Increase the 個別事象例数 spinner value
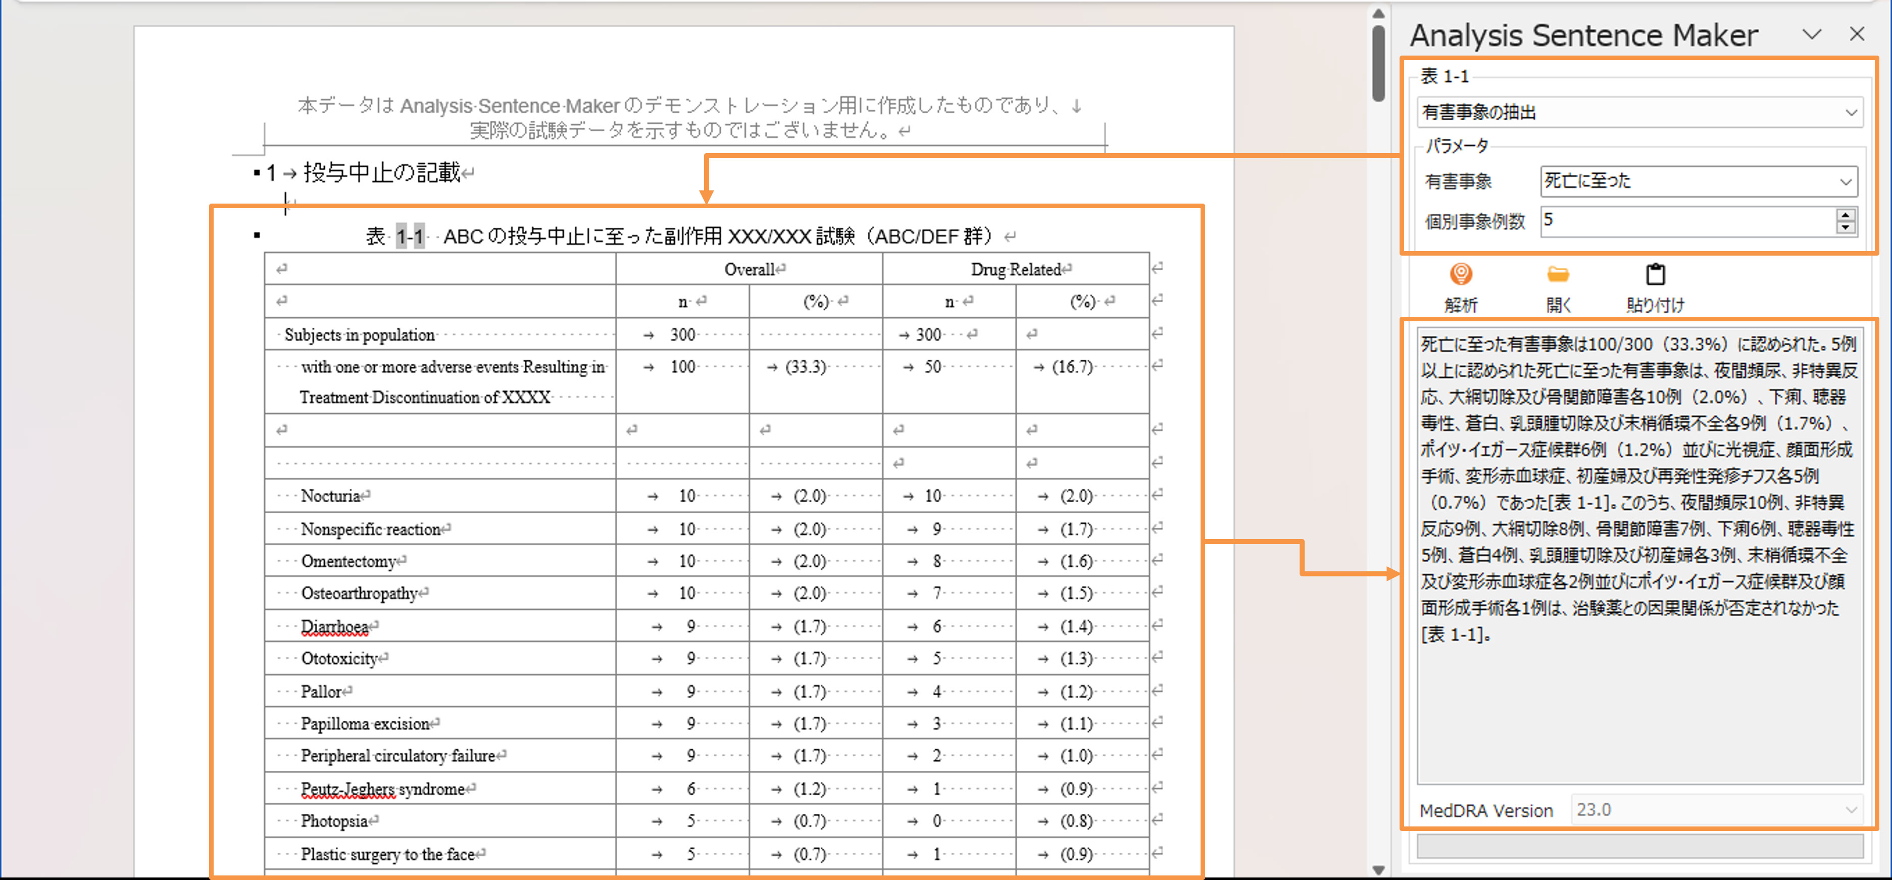1892x880 pixels. tap(1845, 215)
